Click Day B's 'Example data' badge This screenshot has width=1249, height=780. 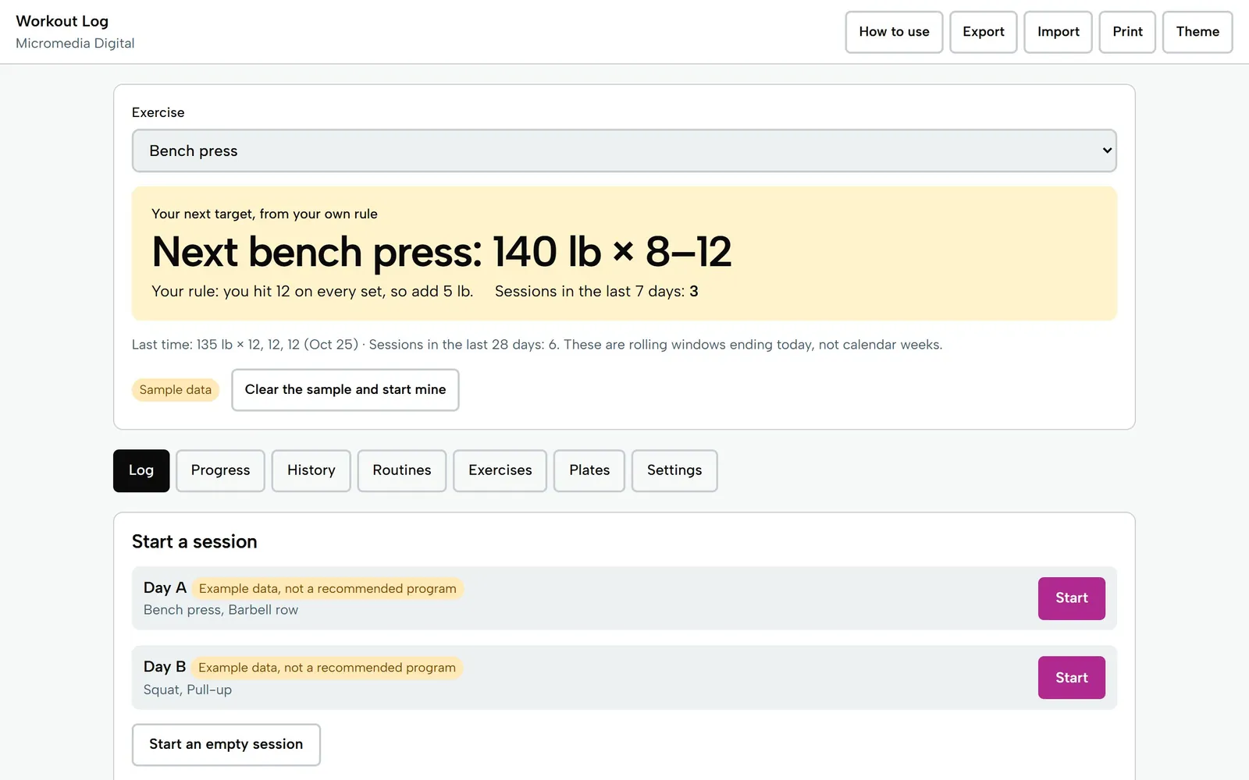pos(326,668)
